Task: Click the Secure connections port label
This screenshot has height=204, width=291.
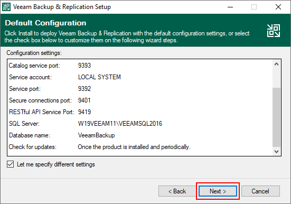Action: tap(40, 100)
